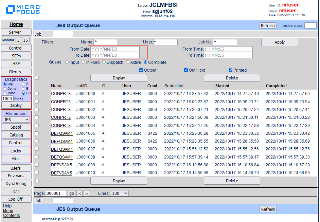Select the Active queue option
320x222 pixels.
click(128, 62)
